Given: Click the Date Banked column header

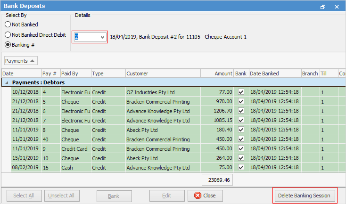Looking at the screenshot, I should [274, 73].
